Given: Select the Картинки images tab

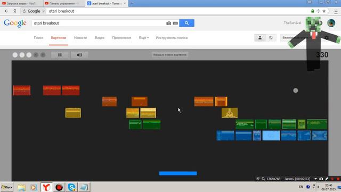Looking at the screenshot, I should 59,38.
